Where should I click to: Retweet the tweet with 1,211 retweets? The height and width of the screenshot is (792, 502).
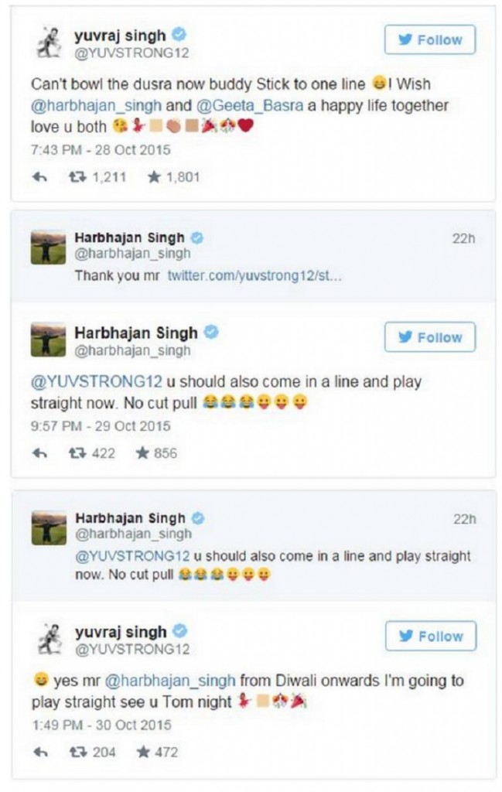click(77, 177)
